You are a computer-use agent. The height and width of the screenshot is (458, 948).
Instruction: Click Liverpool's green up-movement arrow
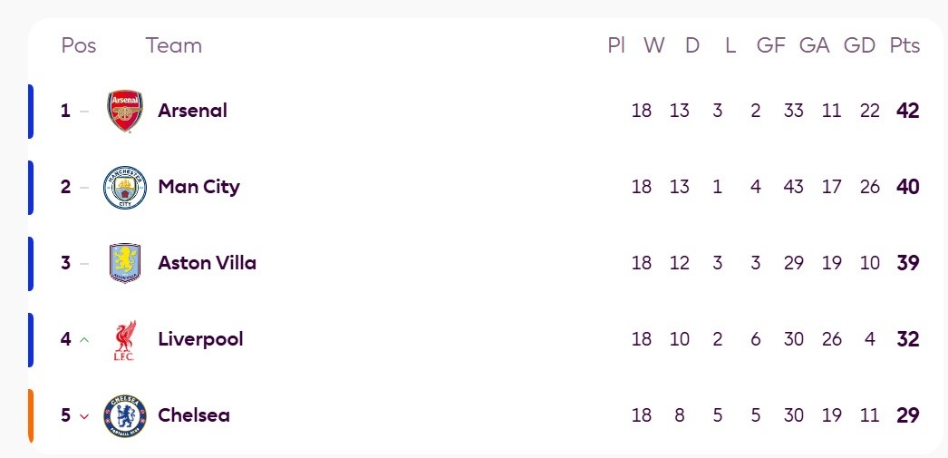[84, 340]
